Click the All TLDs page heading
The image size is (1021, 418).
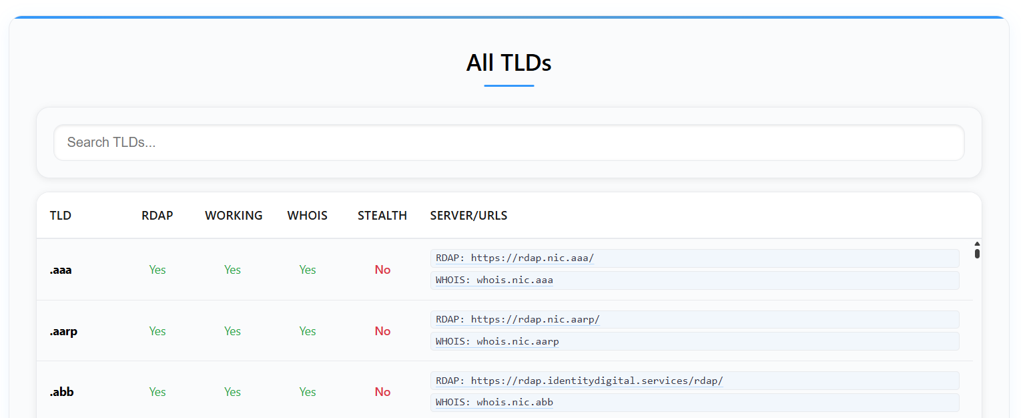click(x=508, y=63)
